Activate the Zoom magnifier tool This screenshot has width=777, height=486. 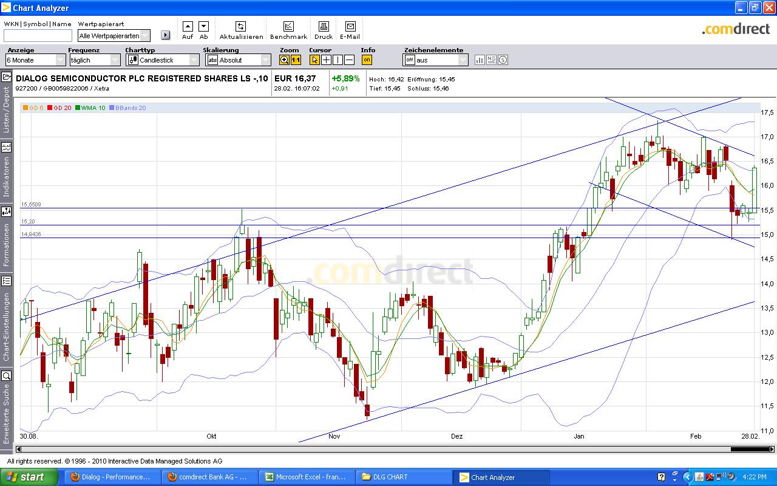(x=284, y=60)
